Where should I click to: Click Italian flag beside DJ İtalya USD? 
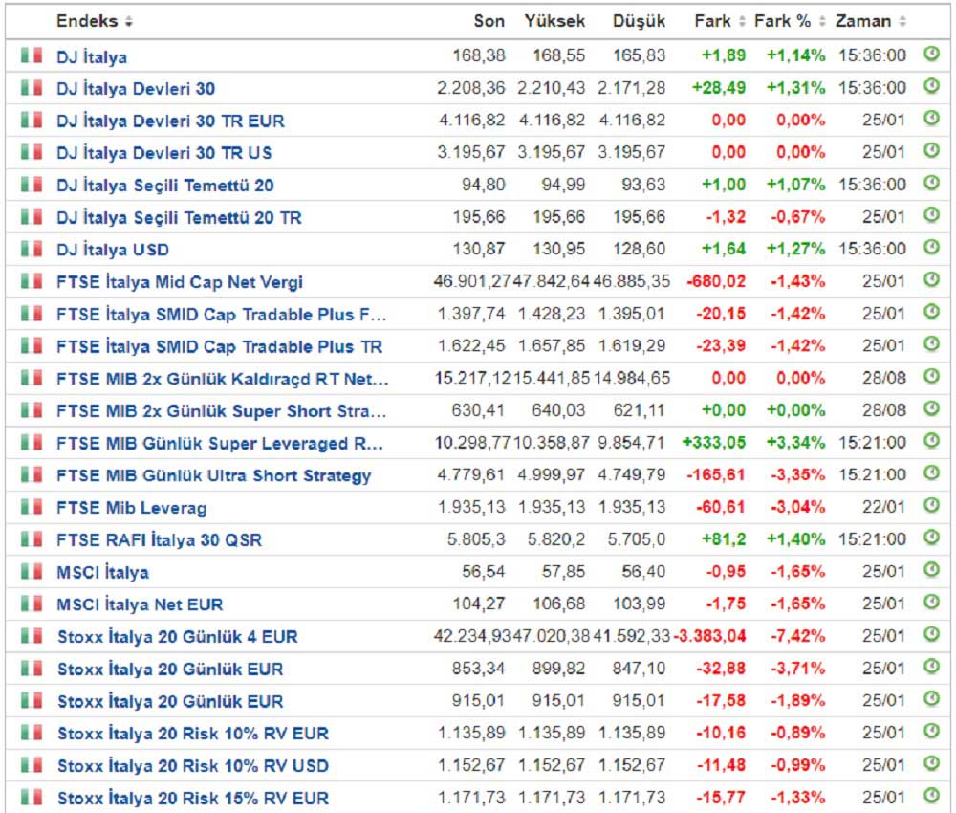[32, 249]
